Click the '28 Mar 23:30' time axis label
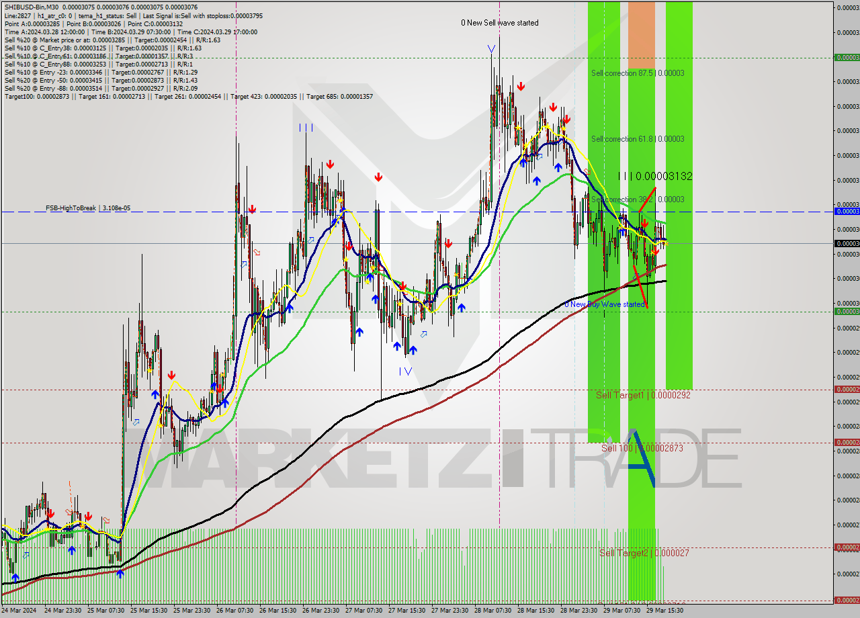Image resolution: width=860 pixels, height=618 pixels. pos(579,611)
